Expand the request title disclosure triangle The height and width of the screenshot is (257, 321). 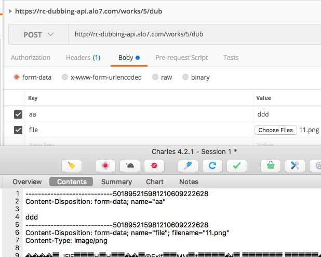coord(10,11)
